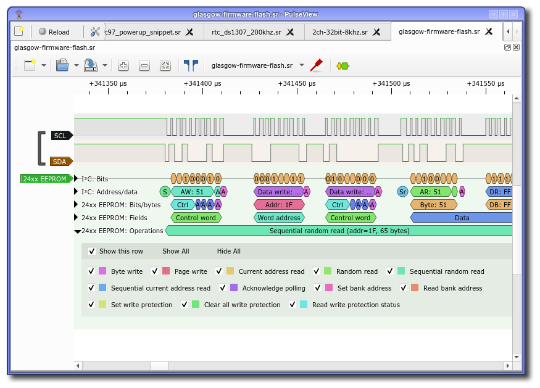Toggle Set bank address checkbox
The image size is (540, 388).
click(x=318, y=288)
